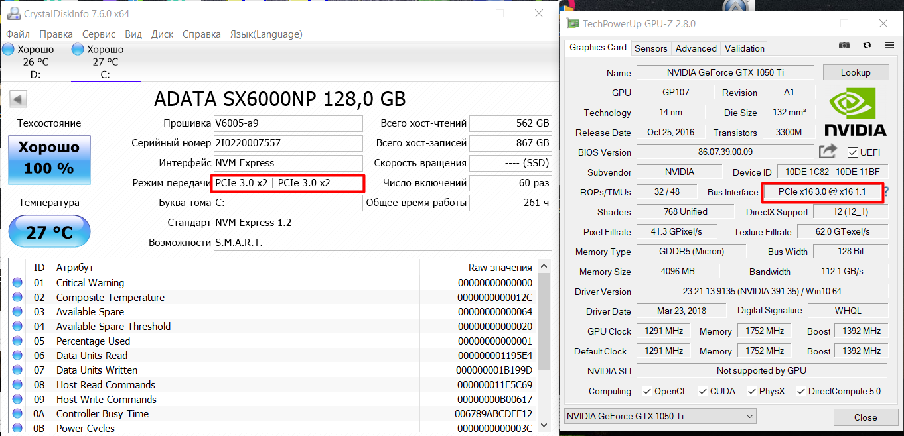904x436 pixels.
Task: Open the Язык(Language) menu
Action: (266, 34)
